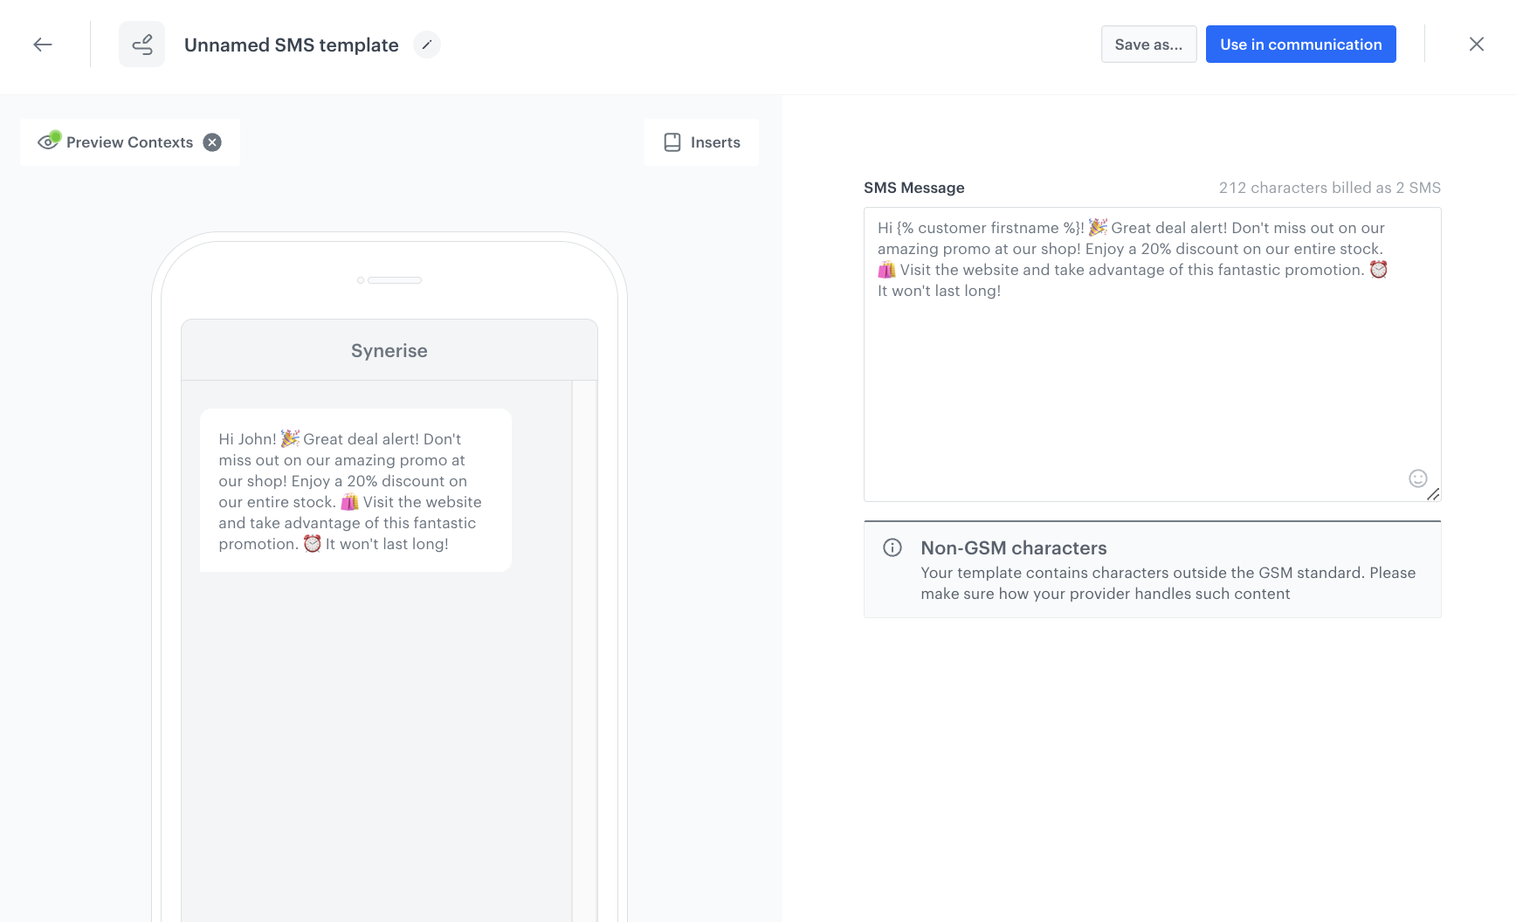Open the emoji picker in the SMS Message box
This screenshot has width=1516, height=922.
(1418, 478)
